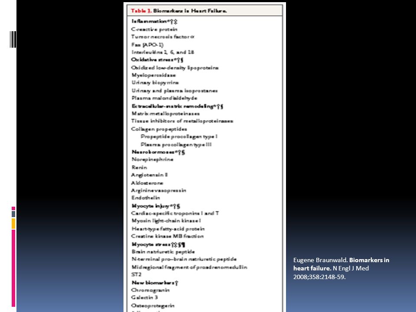Click 'Interleukins 1, 6, and 18'
Screen dimensions: 416x312
163,52
